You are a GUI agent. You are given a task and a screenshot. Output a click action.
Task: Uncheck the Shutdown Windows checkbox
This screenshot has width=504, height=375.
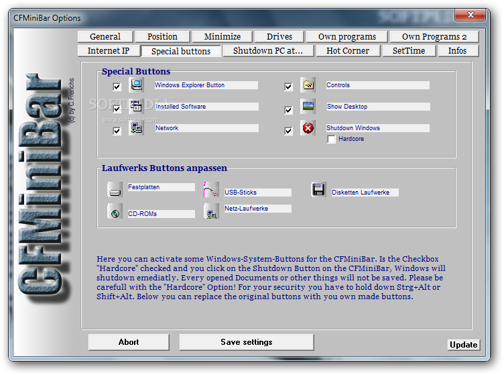(x=289, y=131)
